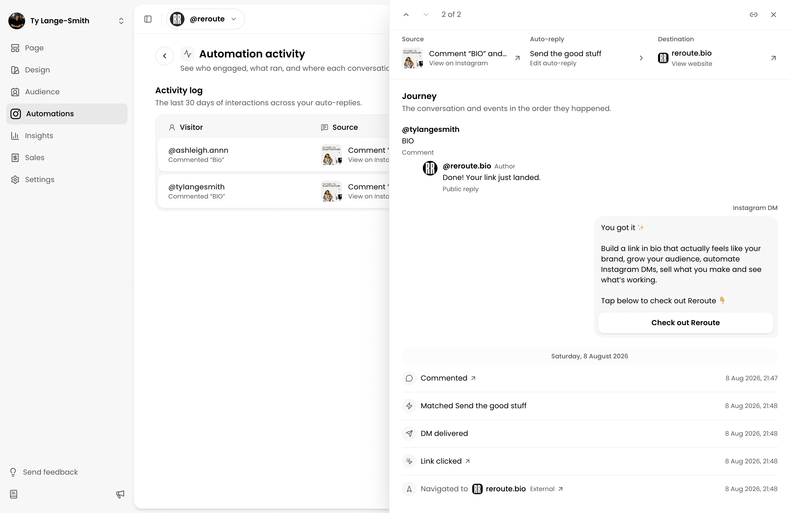This screenshot has width=790, height=513.
Task: Click post thumbnail in @ashleigh.annn row
Action: point(331,155)
